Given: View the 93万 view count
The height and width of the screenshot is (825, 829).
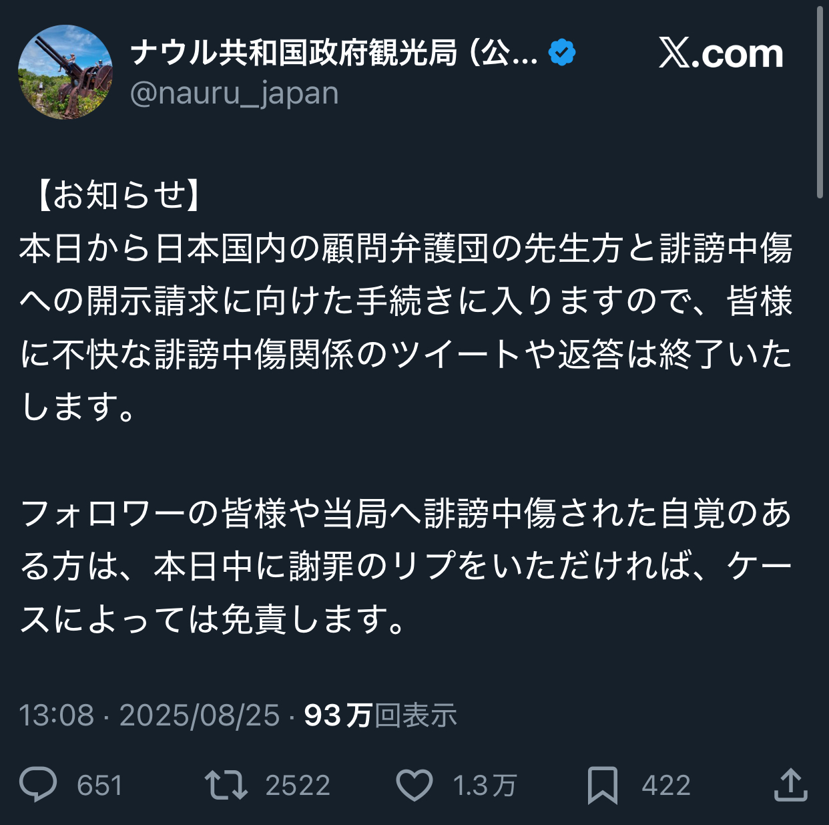Looking at the screenshot, I should pos(380,715).
